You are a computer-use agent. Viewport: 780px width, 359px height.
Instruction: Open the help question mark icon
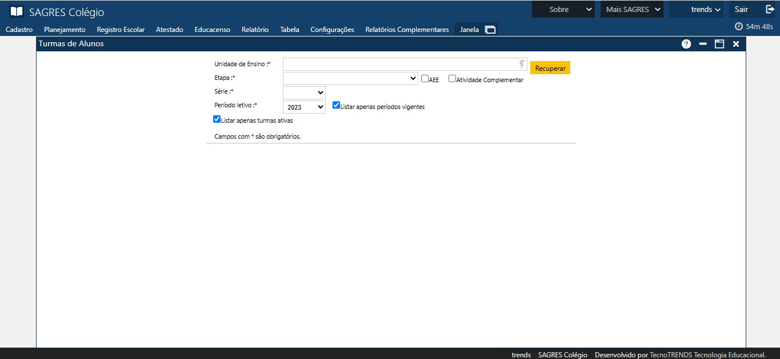[x=686, y=44]
